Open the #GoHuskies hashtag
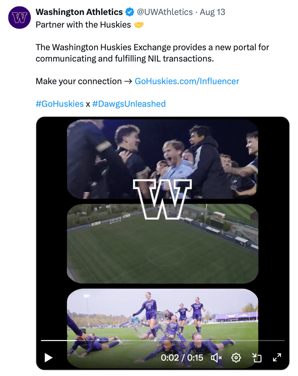 tap(60, 104)
